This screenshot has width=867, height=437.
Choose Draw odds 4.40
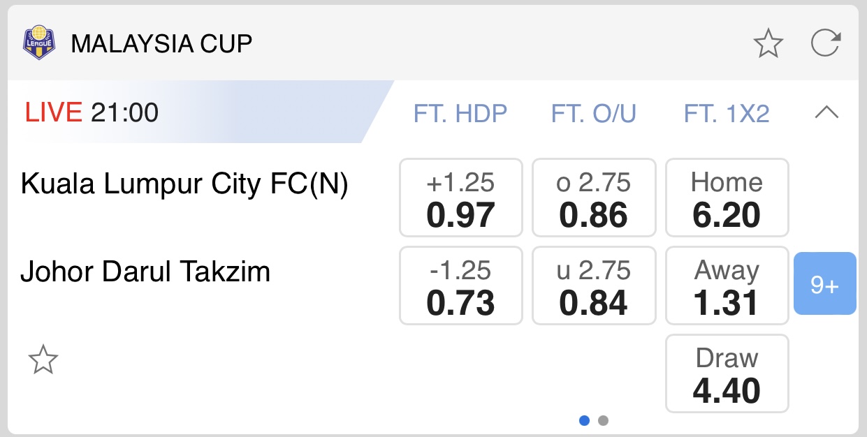(727, 373)
